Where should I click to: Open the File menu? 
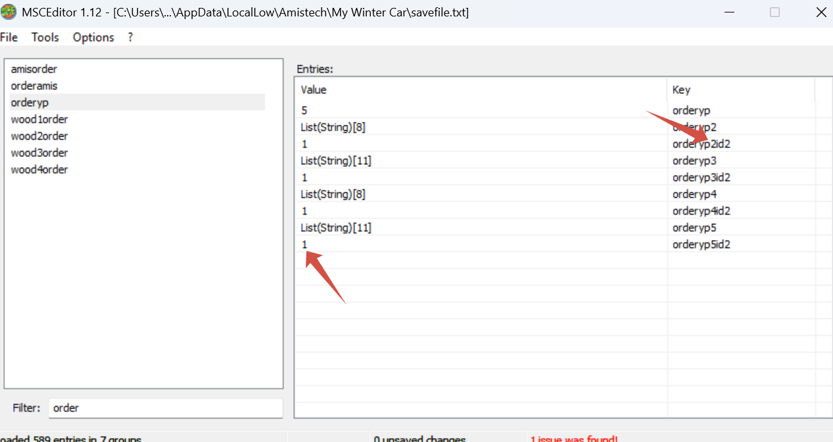pos(9,37)
